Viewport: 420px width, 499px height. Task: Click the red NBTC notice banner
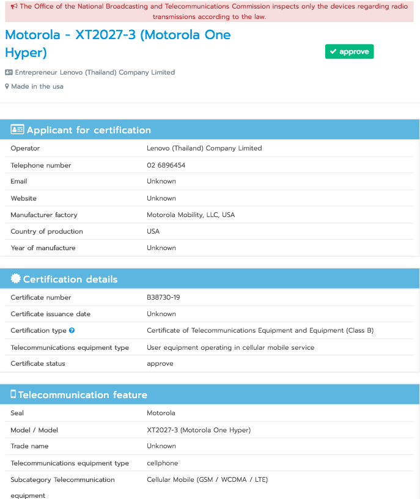[x=209, y=11]
